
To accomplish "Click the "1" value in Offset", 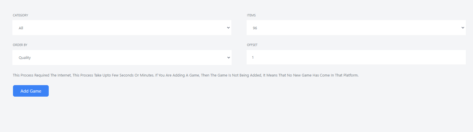I will click(253, 58).
